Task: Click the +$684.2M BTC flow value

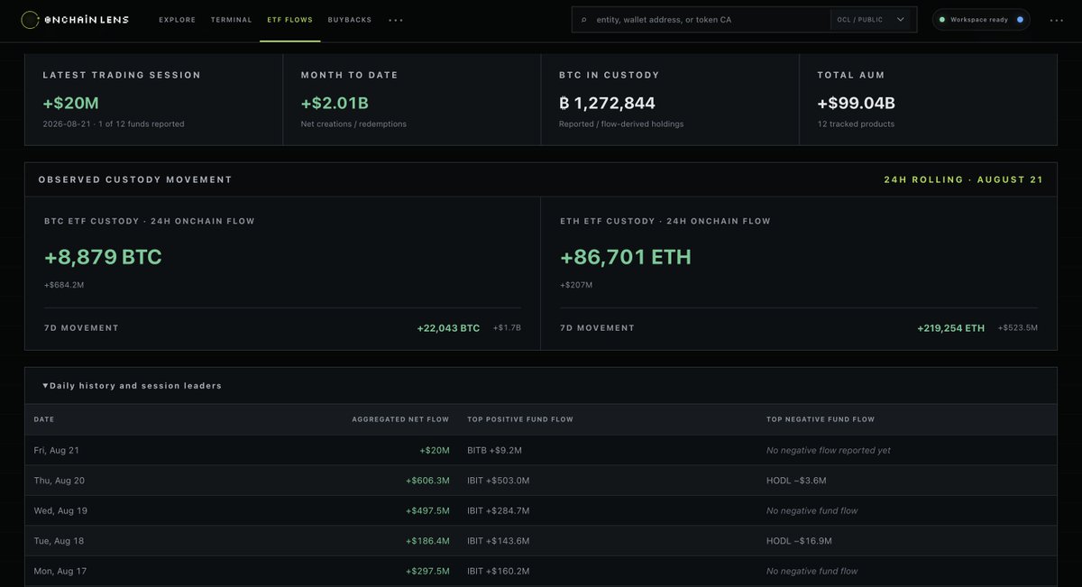Action: (x=63, y=285)
